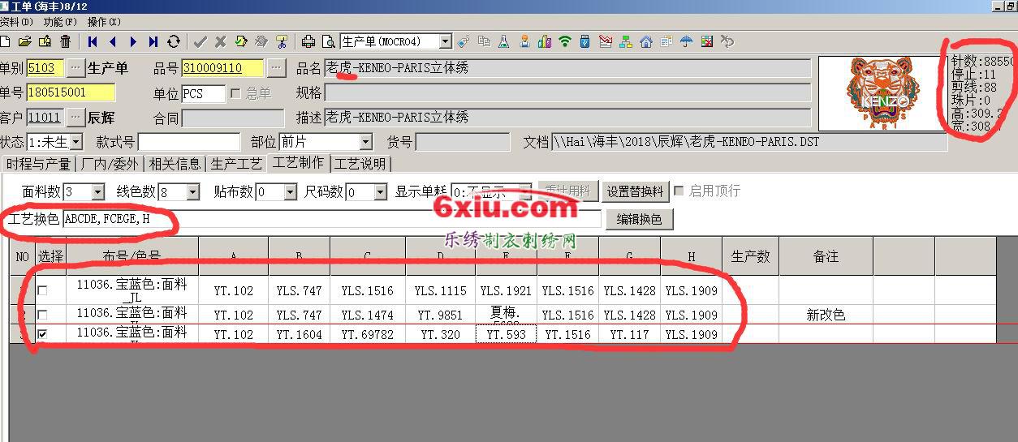The height and width of the screenshot is (442, 1018).
Task: Expand the 线色数 dropdown
Action: 192,192
